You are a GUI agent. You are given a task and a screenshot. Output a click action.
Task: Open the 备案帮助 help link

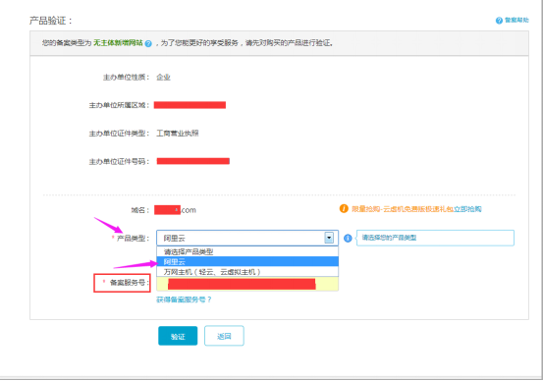tap(516, 20)
